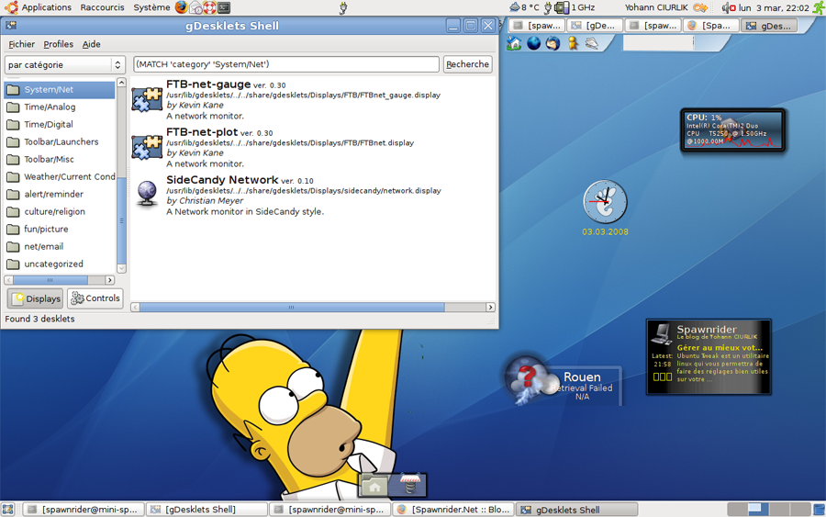Select the Toolbar/Misc category
This screenshot has height=517, width=826.
(x=60, y=159)
